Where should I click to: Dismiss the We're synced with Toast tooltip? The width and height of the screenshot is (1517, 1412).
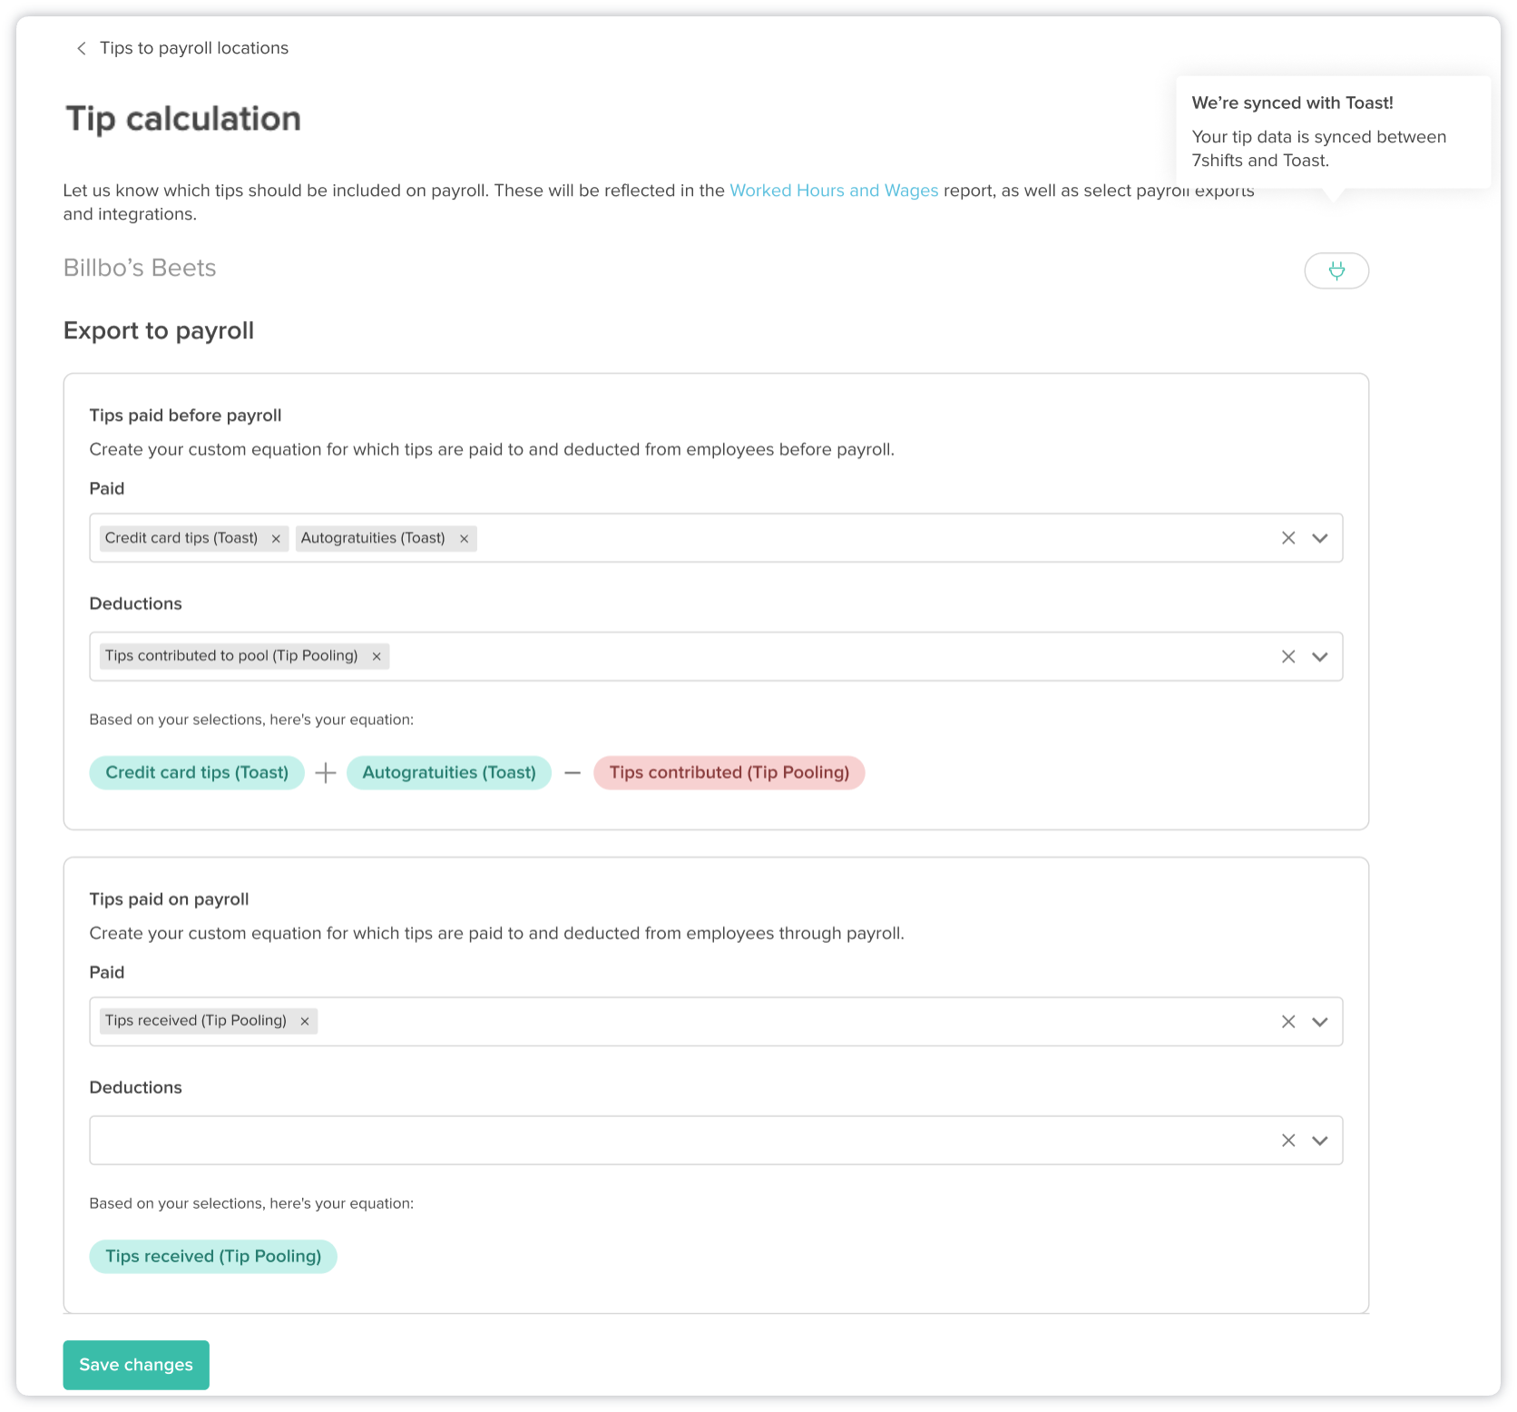click(x=1332, y=132)
